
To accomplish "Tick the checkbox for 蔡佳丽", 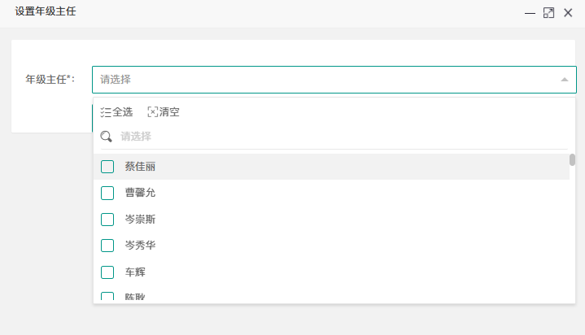I will tap(107, 167).
